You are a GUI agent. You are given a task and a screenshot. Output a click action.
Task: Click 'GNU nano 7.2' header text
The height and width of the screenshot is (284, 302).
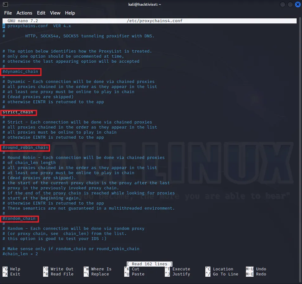pyautogui.click(x=23, y=21)
